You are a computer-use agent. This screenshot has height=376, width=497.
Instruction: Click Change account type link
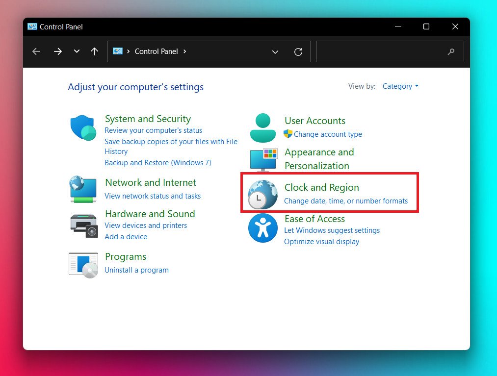click(328, 134)
